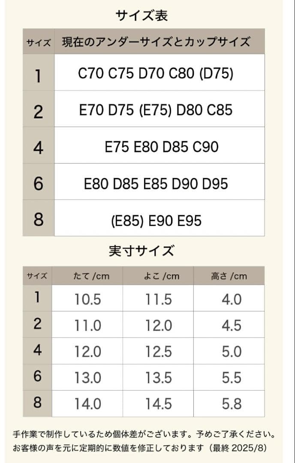The image size is (295, 463).
Task: Select the 13.5 width value
Action: [158, 378]
